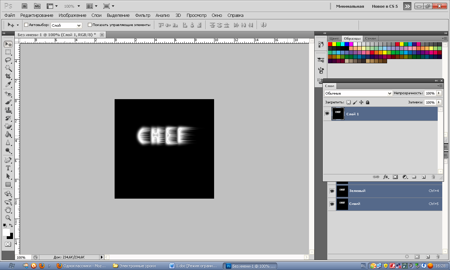Select the Paint Bucket tool

click(8, 135)
